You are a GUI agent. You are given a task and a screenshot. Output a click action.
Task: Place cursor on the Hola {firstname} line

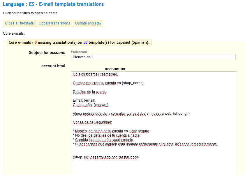(95, 74)
